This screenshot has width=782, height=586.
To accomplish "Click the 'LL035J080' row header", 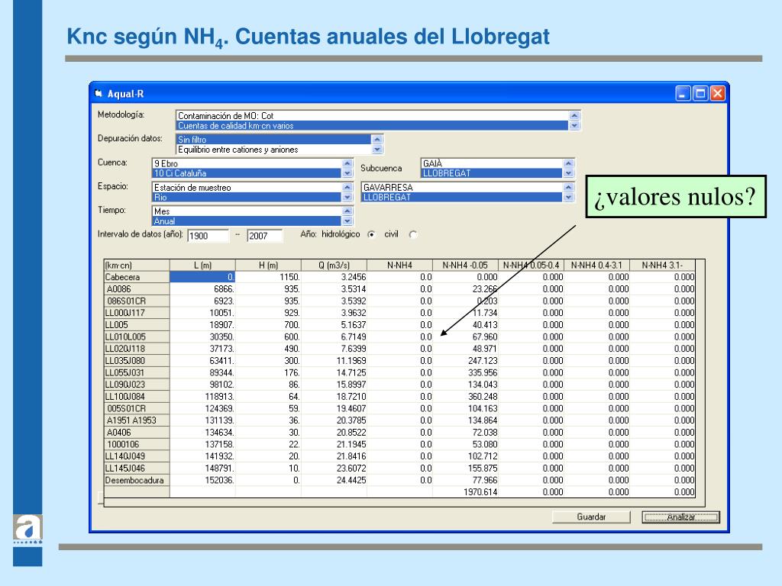I will [137, 361].
